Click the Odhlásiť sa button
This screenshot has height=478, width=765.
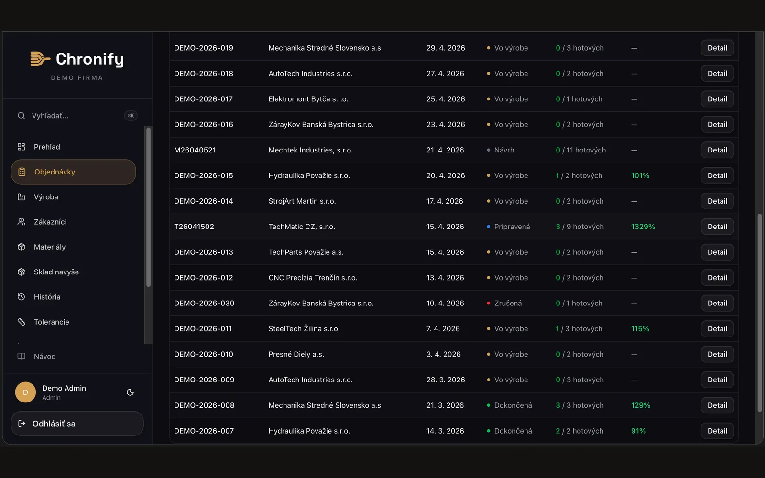coord(77,424)
